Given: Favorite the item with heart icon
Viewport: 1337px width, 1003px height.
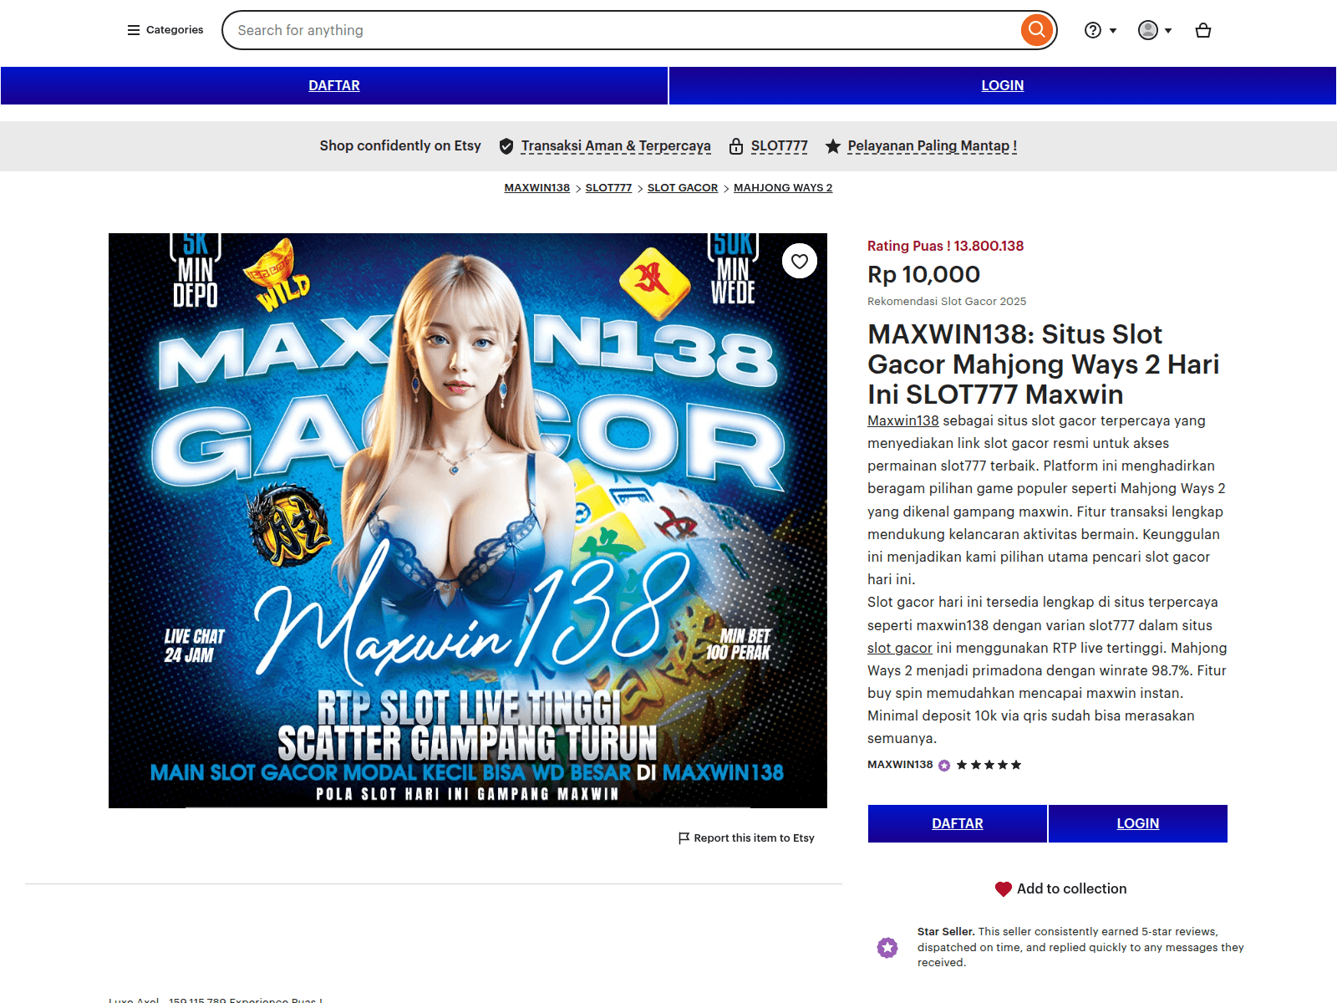Looking at the screenshot, I should [800, 262].
